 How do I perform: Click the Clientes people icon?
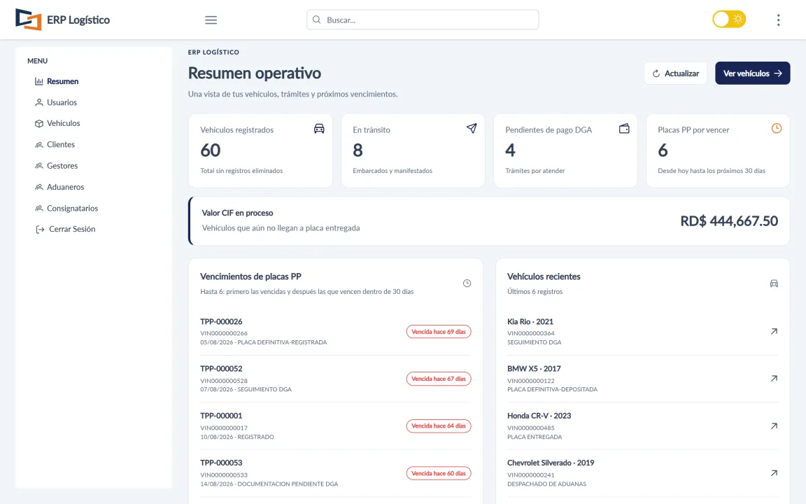pyautogui.click(x=39, y=144)
